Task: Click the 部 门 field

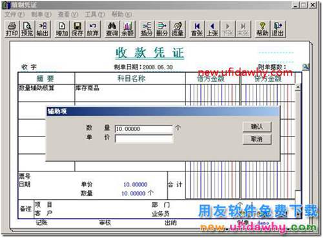Action: coord(161,204)
